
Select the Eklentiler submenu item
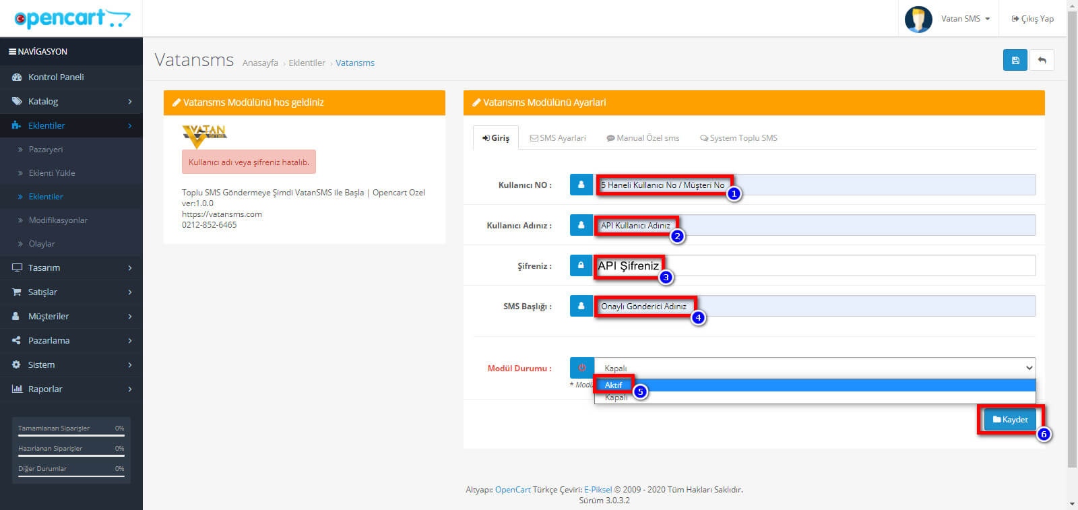[71, 197]
